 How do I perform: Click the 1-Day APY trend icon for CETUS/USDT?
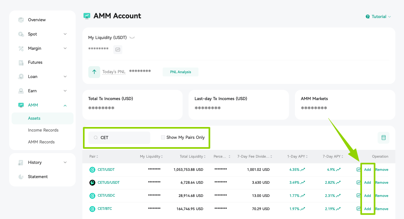pyautogui.click(x=303, y=182)
